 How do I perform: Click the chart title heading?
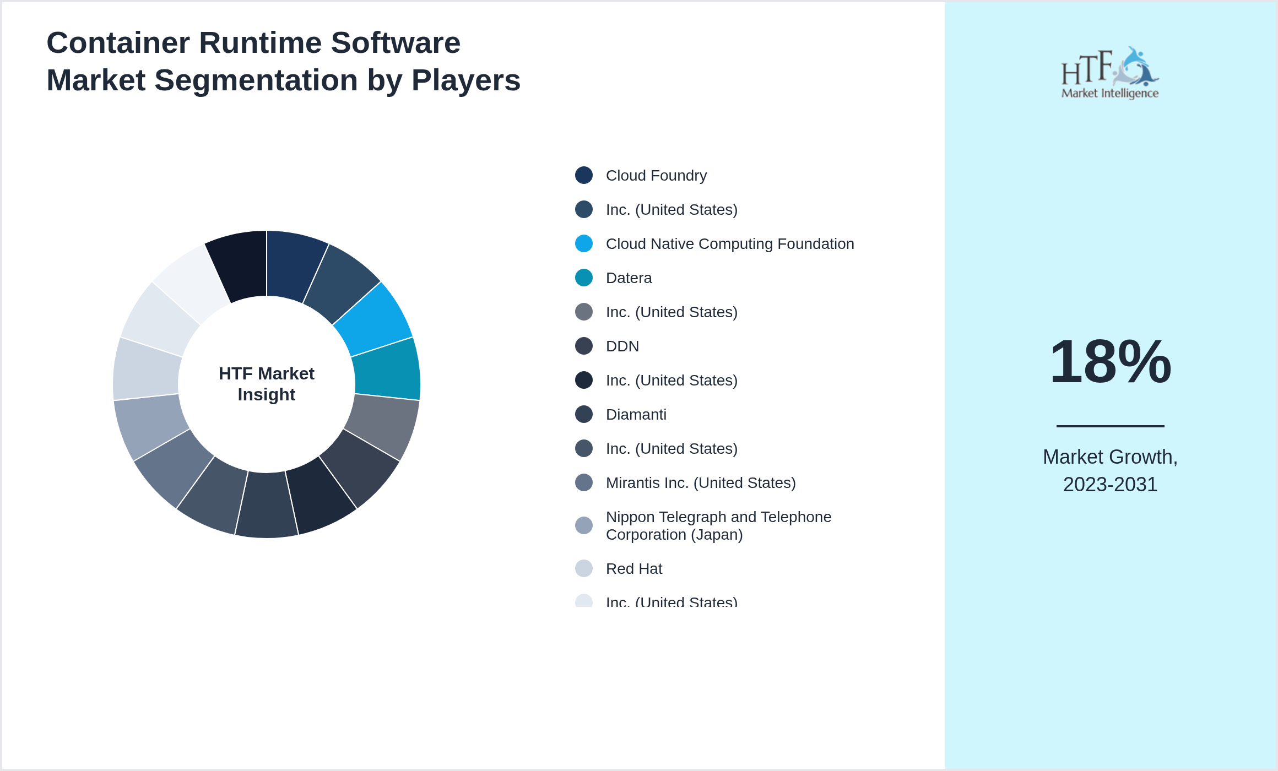click(x=283, y=61)
